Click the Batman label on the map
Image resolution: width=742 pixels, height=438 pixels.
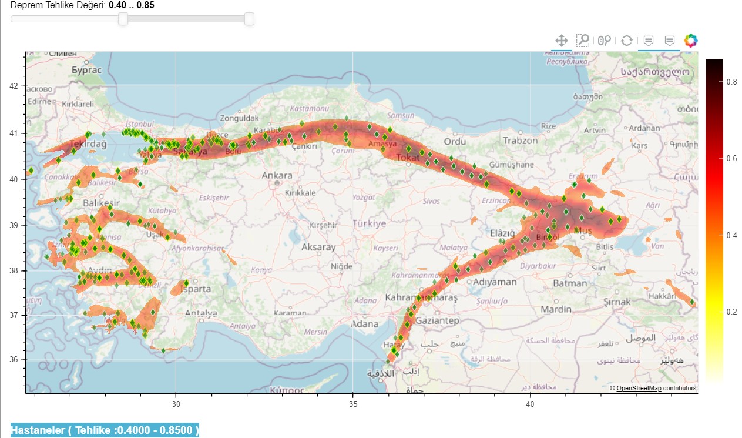coord(570,283)
